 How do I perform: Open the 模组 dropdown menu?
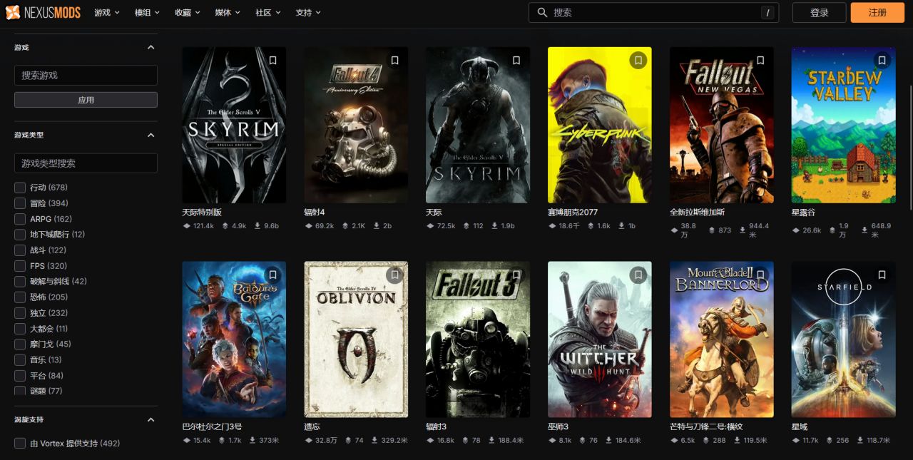(x=147, y=13)
